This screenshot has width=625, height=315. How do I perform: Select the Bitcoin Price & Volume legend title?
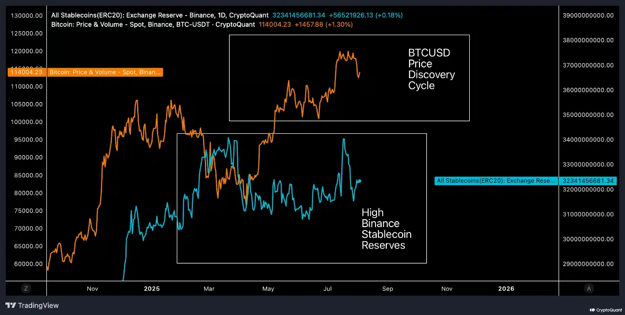(153, 24)
